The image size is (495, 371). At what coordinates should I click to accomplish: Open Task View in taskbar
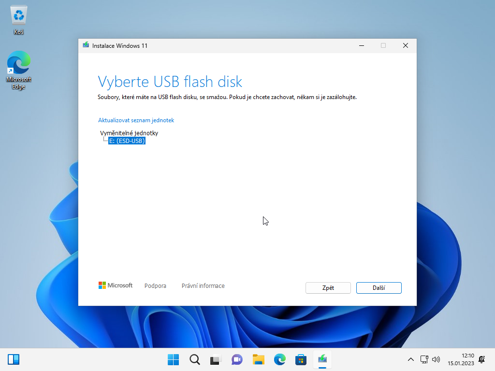(x=215, y=359)
